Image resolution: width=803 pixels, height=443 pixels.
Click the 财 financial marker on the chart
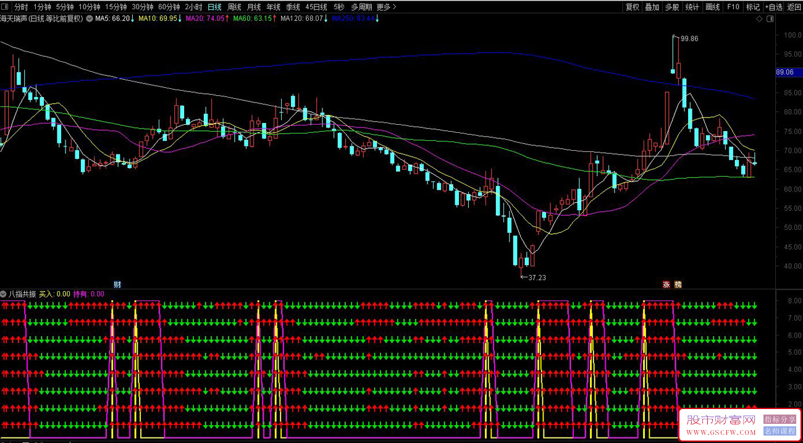pos(117,284)
